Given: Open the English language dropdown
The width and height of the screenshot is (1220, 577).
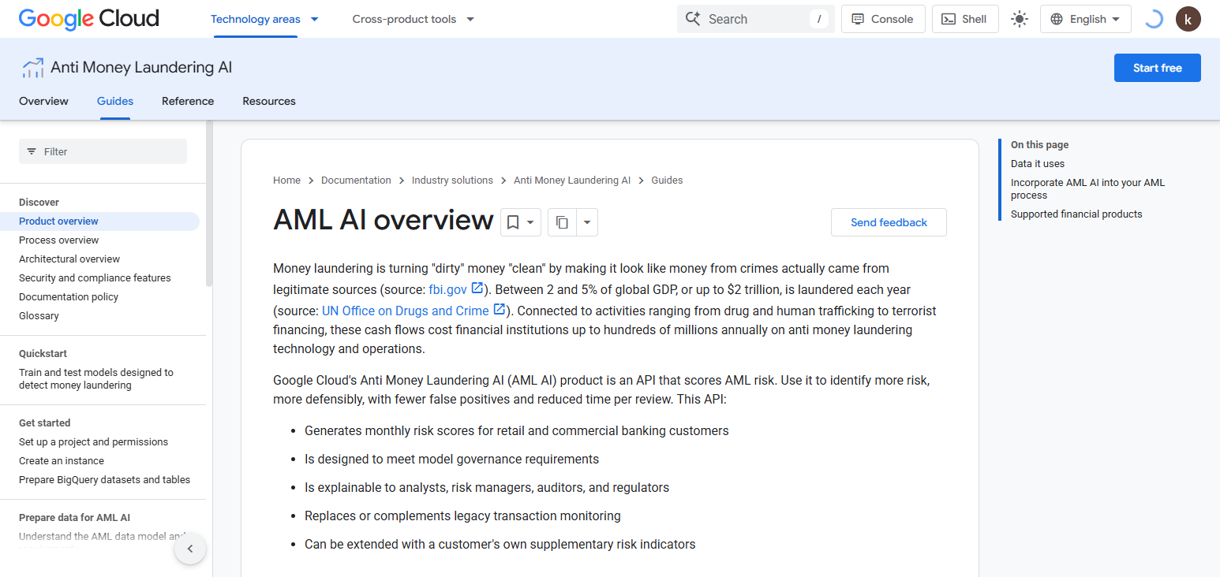Looking at the screenshot, I should [1086, 19].
